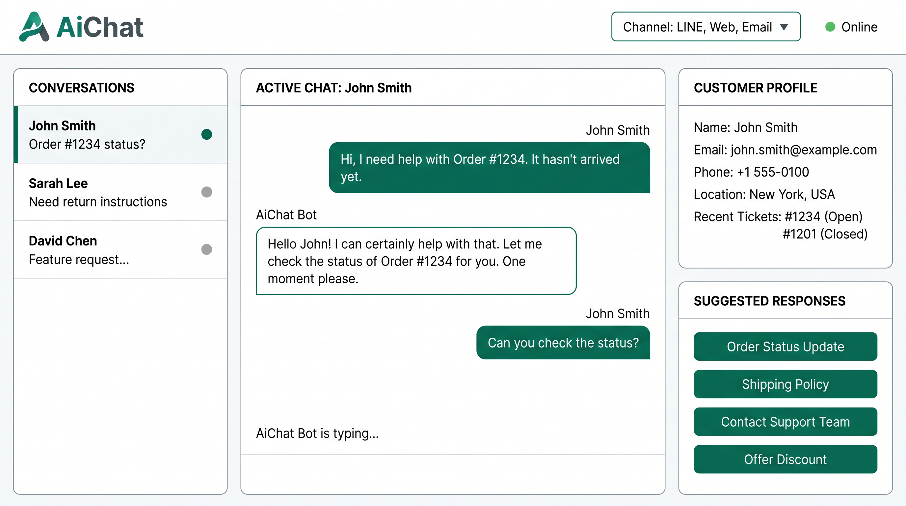Image resolution: width=906 pixels, height=506 pixels.
Task: Click the "Can you check the status?" message
Action: point(563,342)
